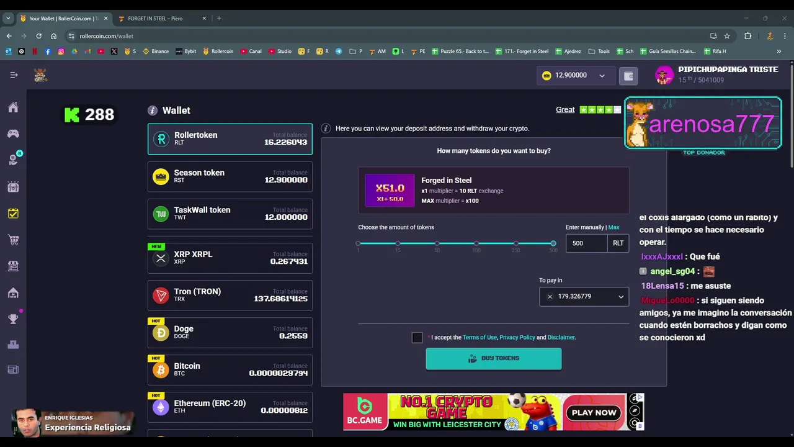Screen dimensions: 794x447
Task: Show more bookmarks via overflow chevron
Action: (778, 52)
